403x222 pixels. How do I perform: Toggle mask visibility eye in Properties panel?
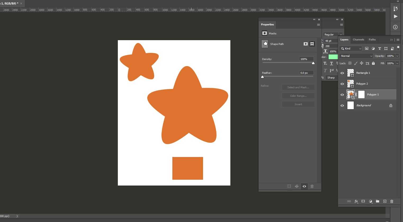pyautogui.click(x=305, y=186)
